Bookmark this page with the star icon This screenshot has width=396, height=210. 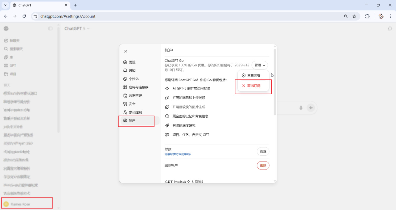coord(354,16)
